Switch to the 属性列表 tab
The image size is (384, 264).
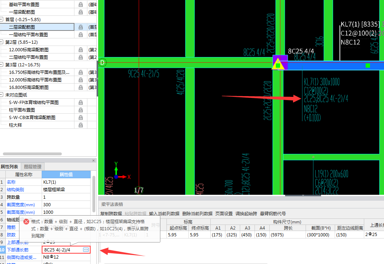tap(9, 166)
